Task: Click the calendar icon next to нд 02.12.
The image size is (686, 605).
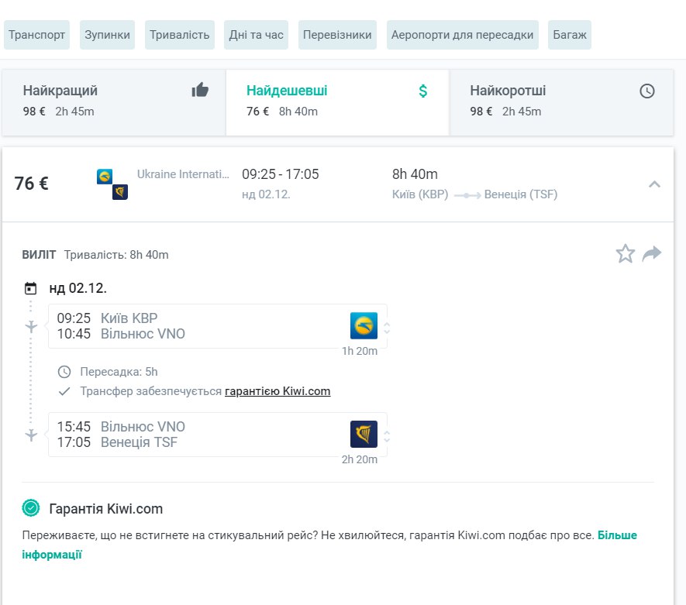Action: click(31, 288)
